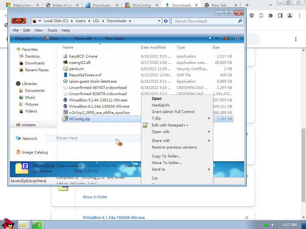
Task: Select the opengl32.dll file icon
Action: (x=65, y=62)
